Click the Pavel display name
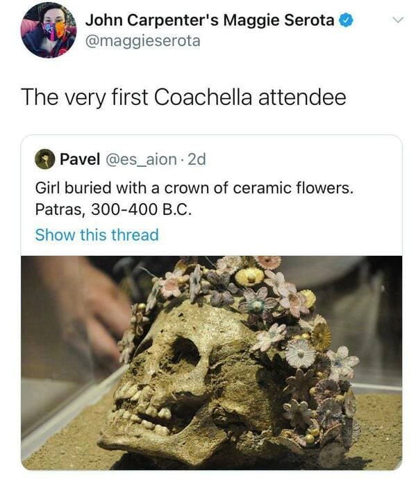The image size is (416, 484). [x=80, y=159]
